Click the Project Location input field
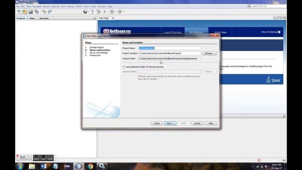This screenshot has height=170, width=302. [169, 53]
